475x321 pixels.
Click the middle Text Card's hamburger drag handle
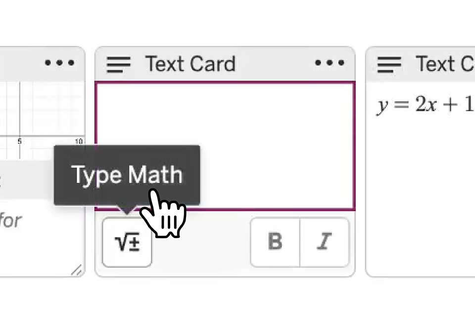point(119,64)
